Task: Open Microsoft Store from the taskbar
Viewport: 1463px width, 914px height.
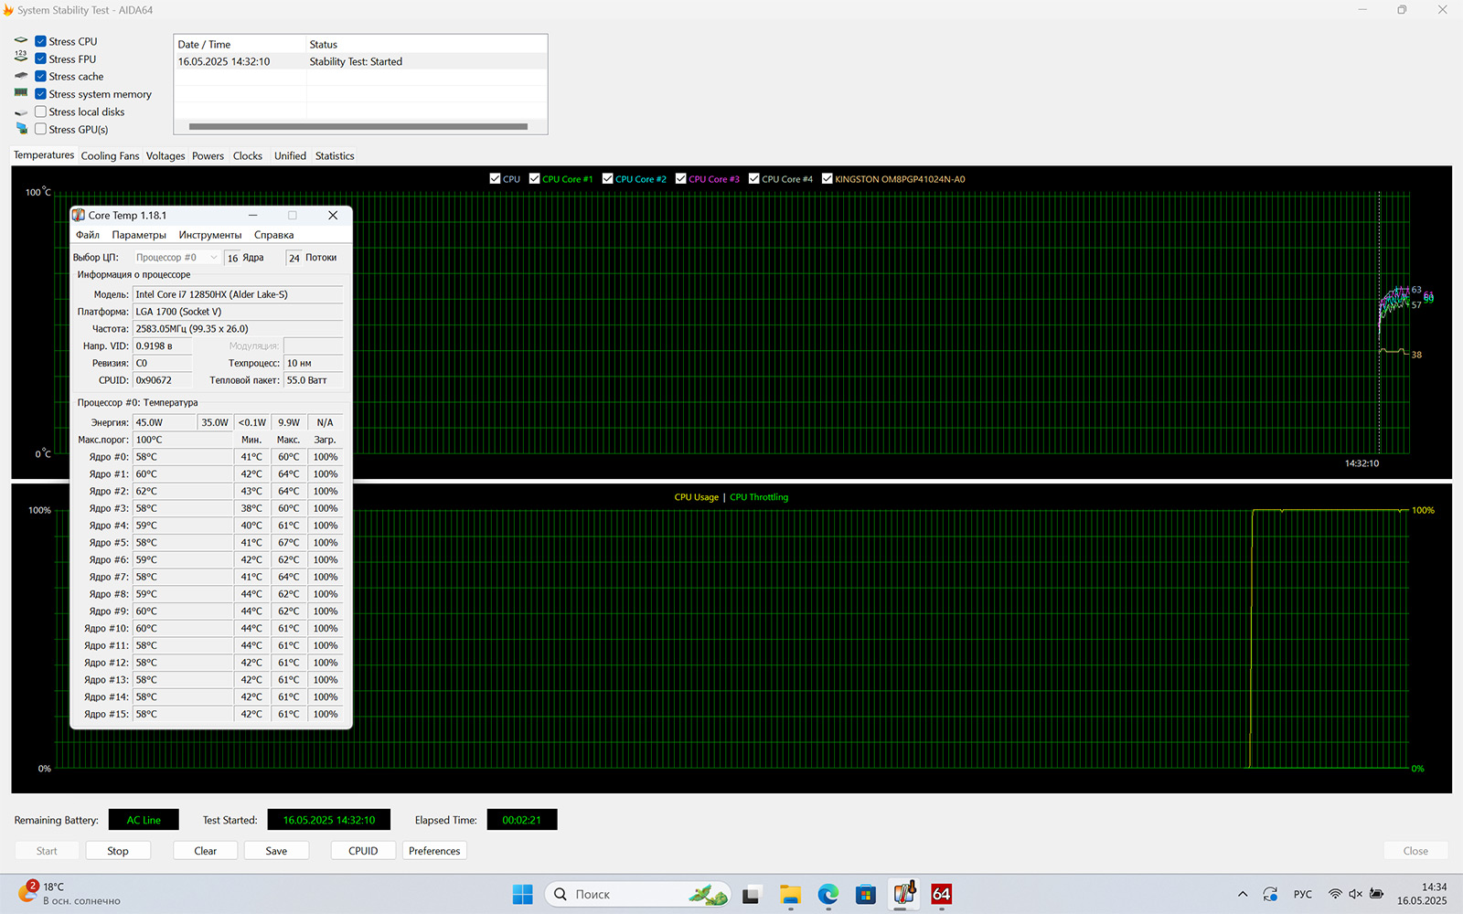Action: click(x=866, y=894)
